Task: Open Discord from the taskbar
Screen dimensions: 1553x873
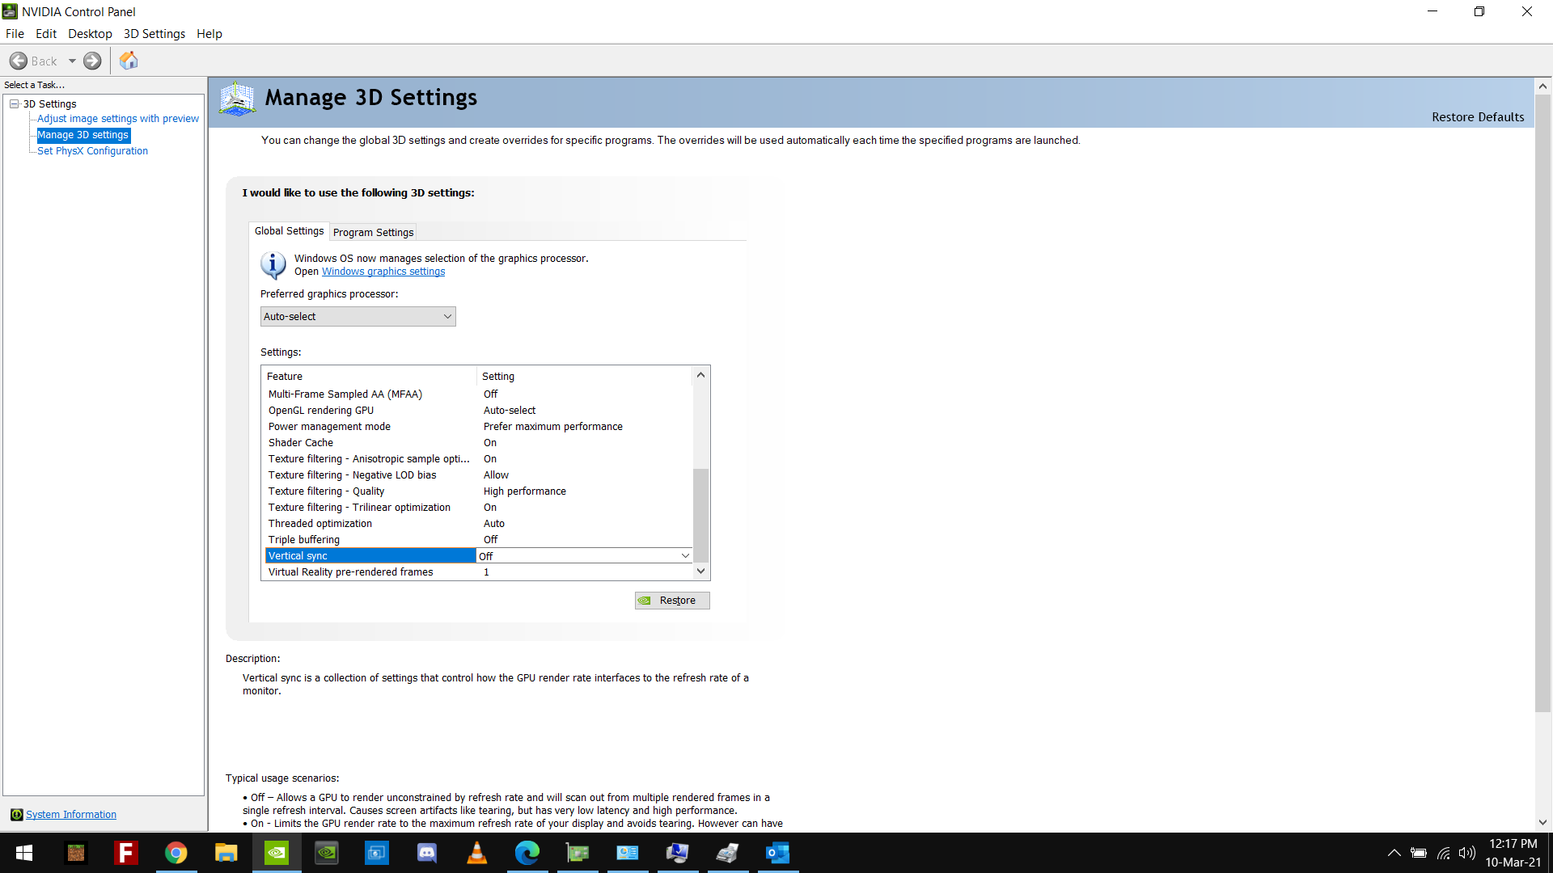Action: pyautogui.click(x=426, y=853)
